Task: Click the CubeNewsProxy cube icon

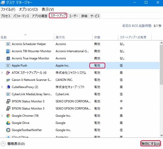Action: 8,87
